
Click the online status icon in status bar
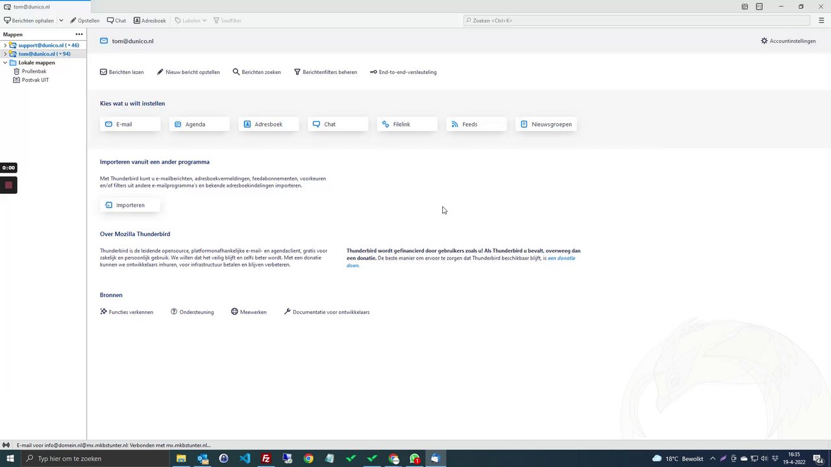point(6,445)
